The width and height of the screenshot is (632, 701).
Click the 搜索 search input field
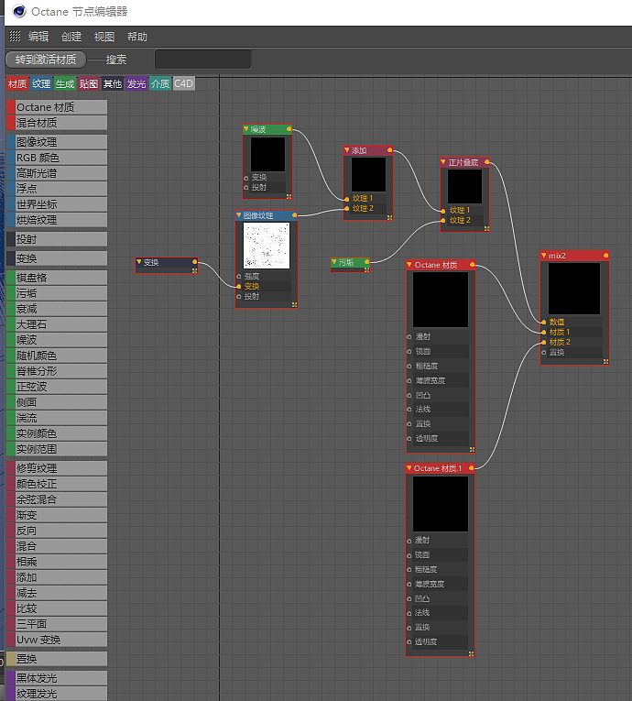203,60
